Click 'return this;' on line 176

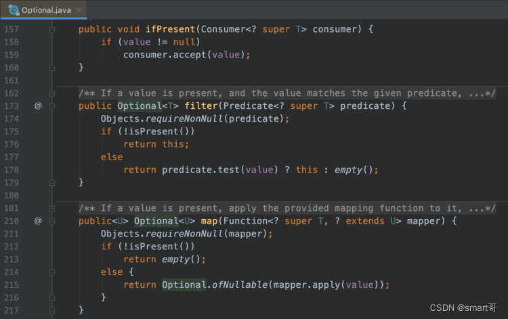click(x=156, y=144)
